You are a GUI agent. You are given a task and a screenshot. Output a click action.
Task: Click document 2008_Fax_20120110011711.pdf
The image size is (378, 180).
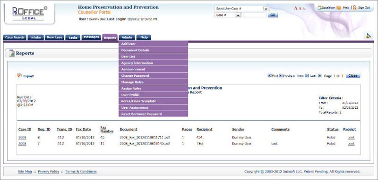pos(145,138)
